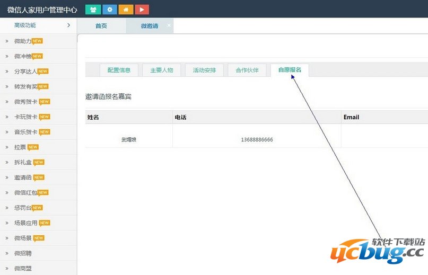Select the 合作伙伴 tab
Screen dimensions: 428x275
[x=247, y=70]
